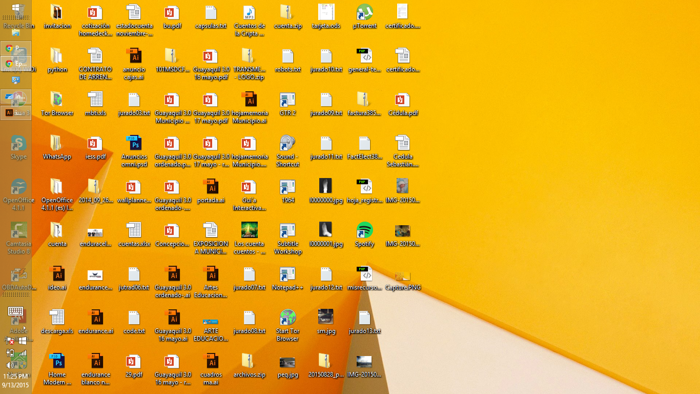Open the GTR 2 shortcut
This screenshot has height=394, width=700.
coord(287,103)
